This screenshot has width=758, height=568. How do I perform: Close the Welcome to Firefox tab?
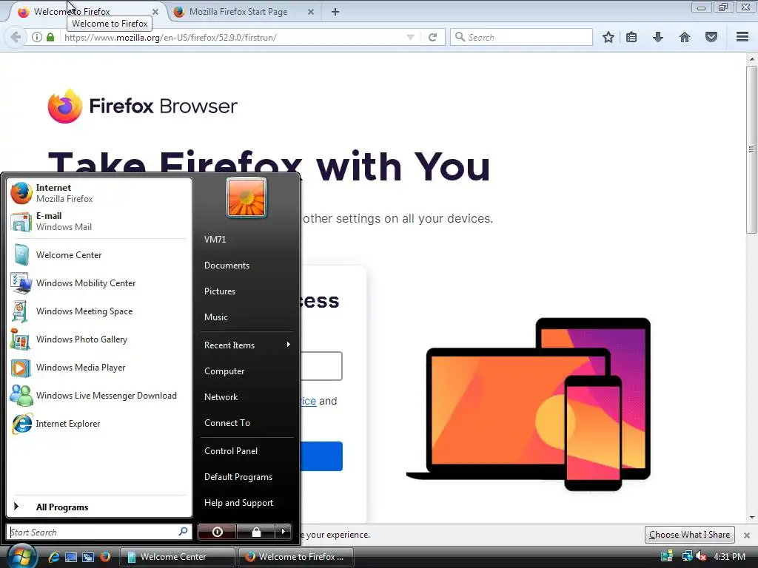pyautogui.click(x=155, y=12)
